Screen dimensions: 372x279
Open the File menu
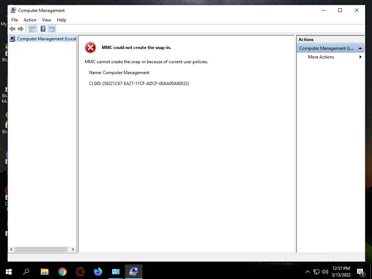click(15, 20)
